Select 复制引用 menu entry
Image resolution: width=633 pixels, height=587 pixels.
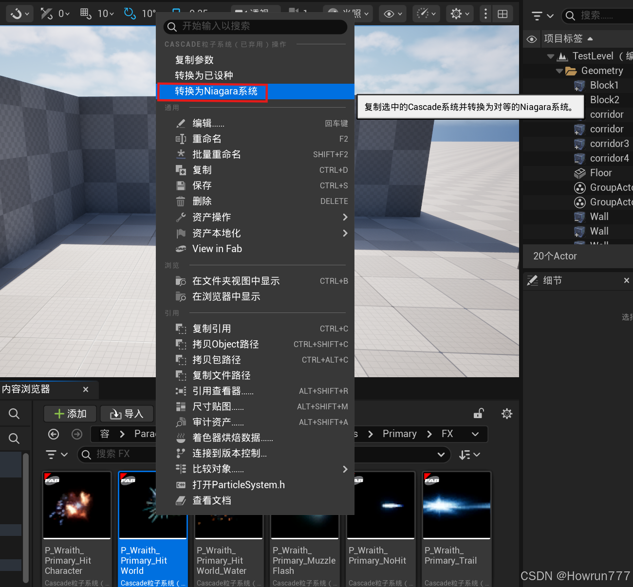pos(212,329)
